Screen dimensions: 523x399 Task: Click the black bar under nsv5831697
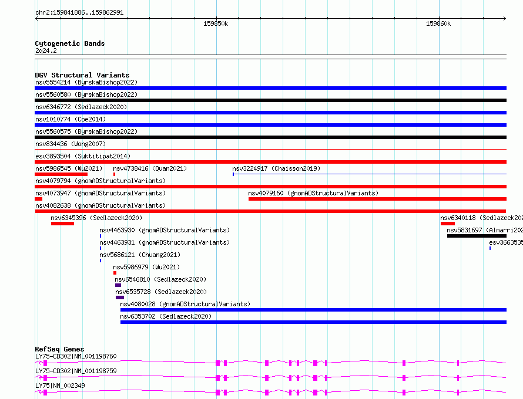point(477,236)
